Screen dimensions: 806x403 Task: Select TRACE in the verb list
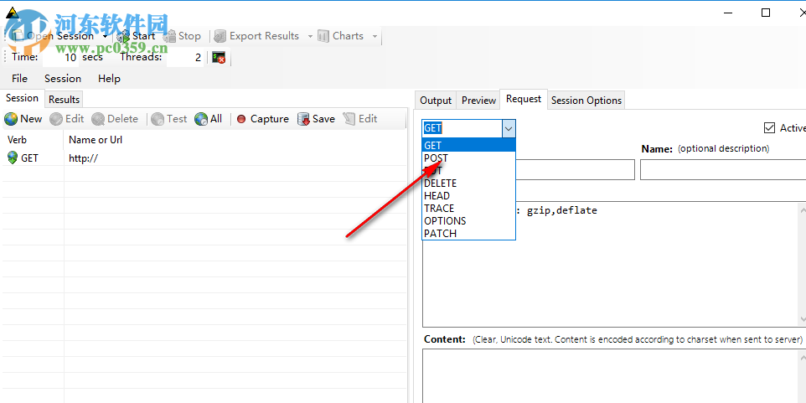469,208
